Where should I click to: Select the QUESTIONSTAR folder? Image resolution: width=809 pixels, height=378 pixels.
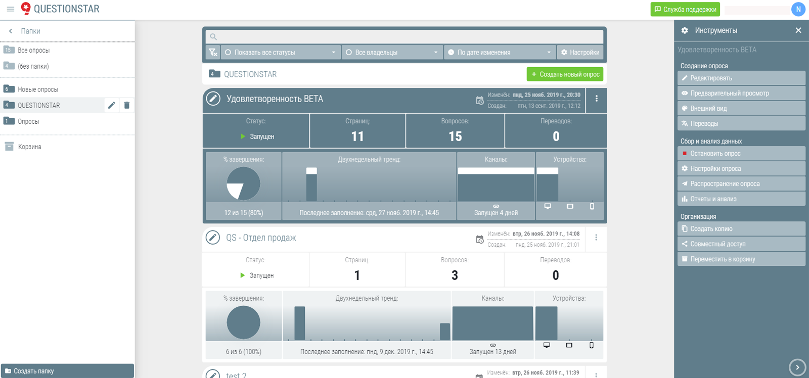tap(52, 105)
